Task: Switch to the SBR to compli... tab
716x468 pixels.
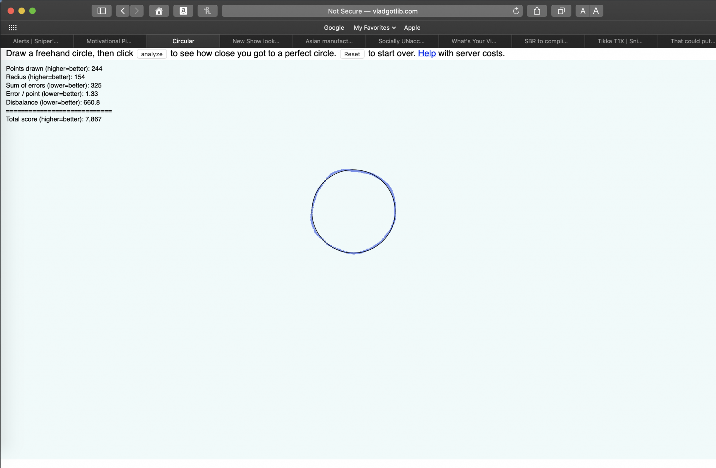Action: (549, 41)
